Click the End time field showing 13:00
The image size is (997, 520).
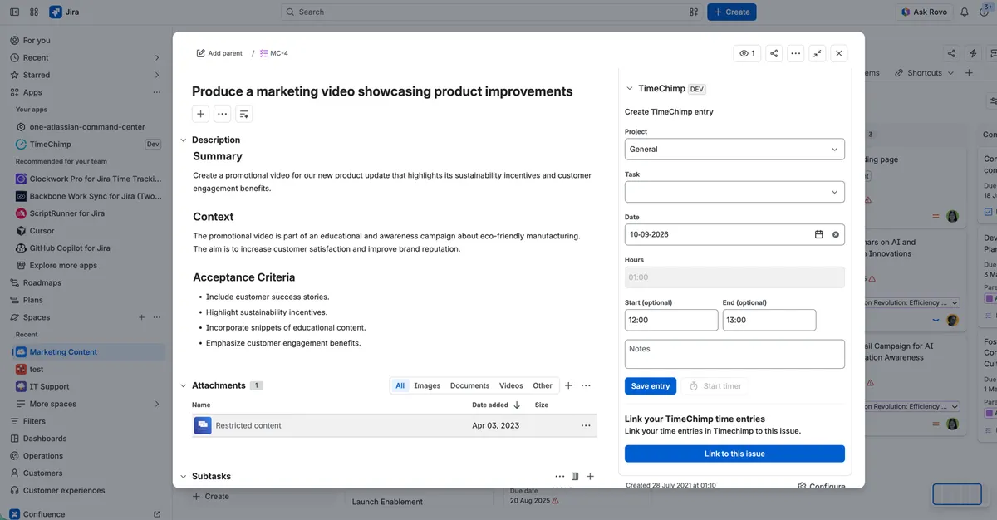point(769,320)
